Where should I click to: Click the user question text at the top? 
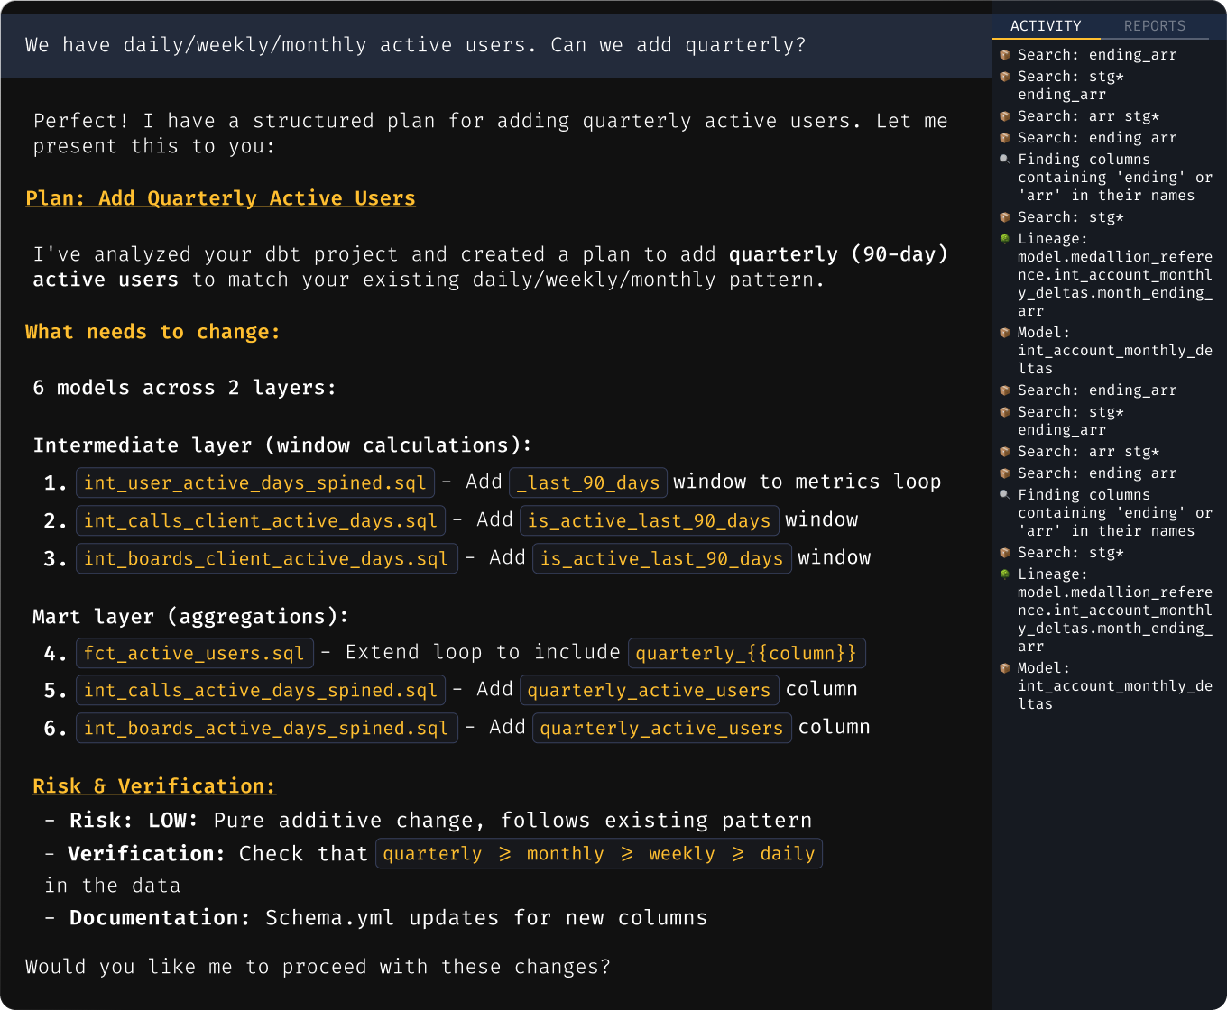415,45
